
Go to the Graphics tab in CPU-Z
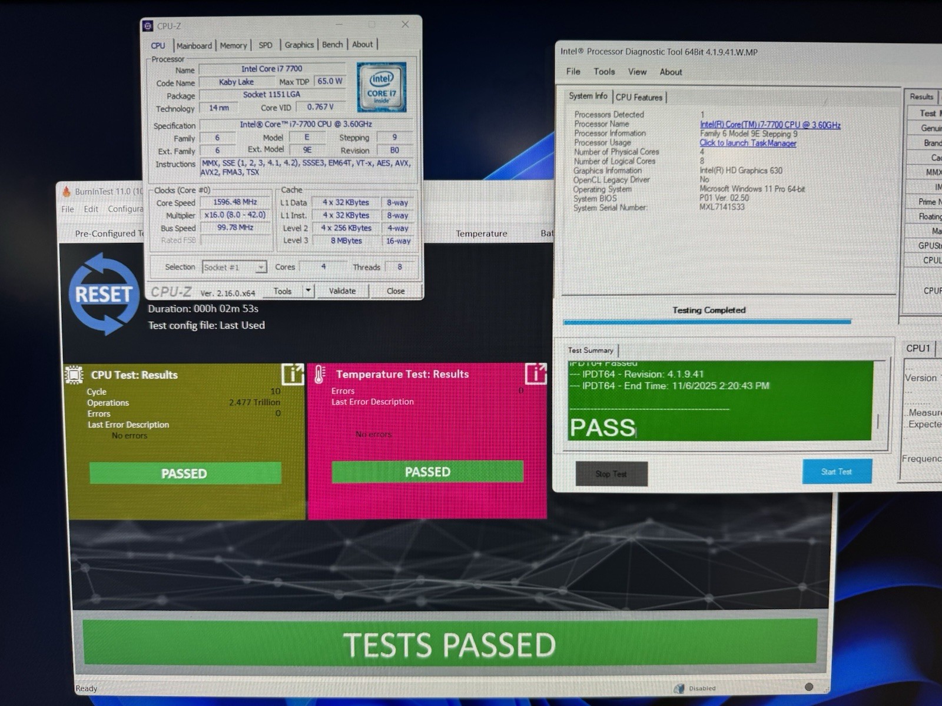299,45
